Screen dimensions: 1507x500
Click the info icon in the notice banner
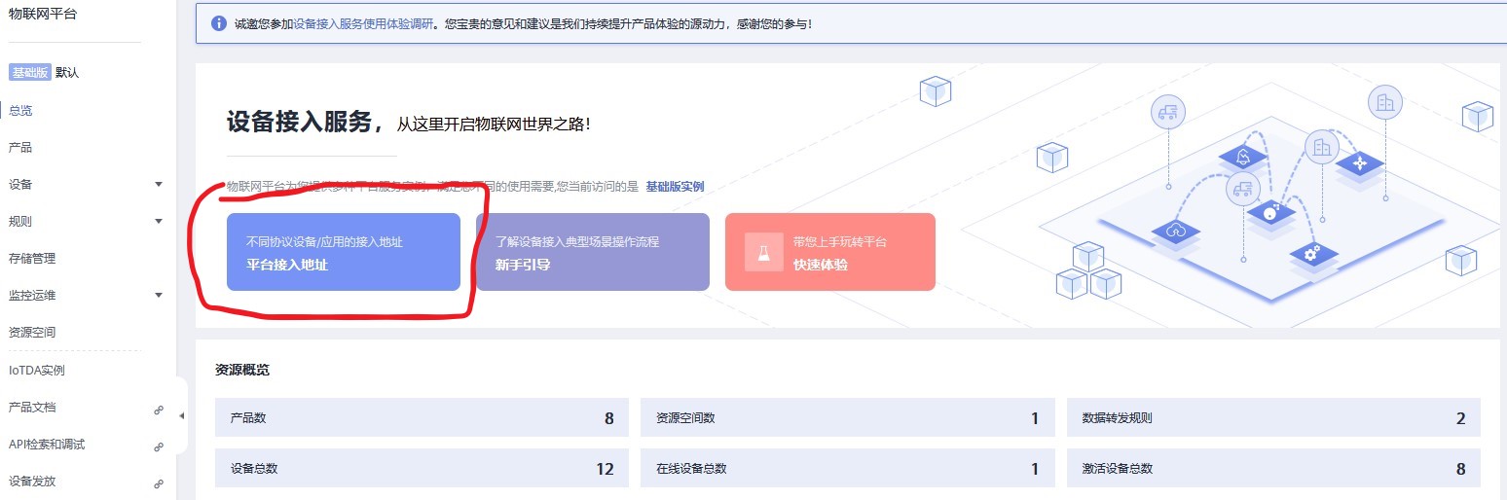(x=219, y=23)
